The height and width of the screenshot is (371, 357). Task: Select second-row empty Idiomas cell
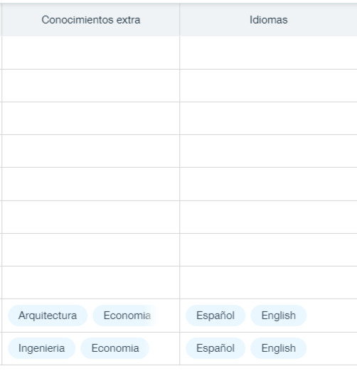pos(268,86)
